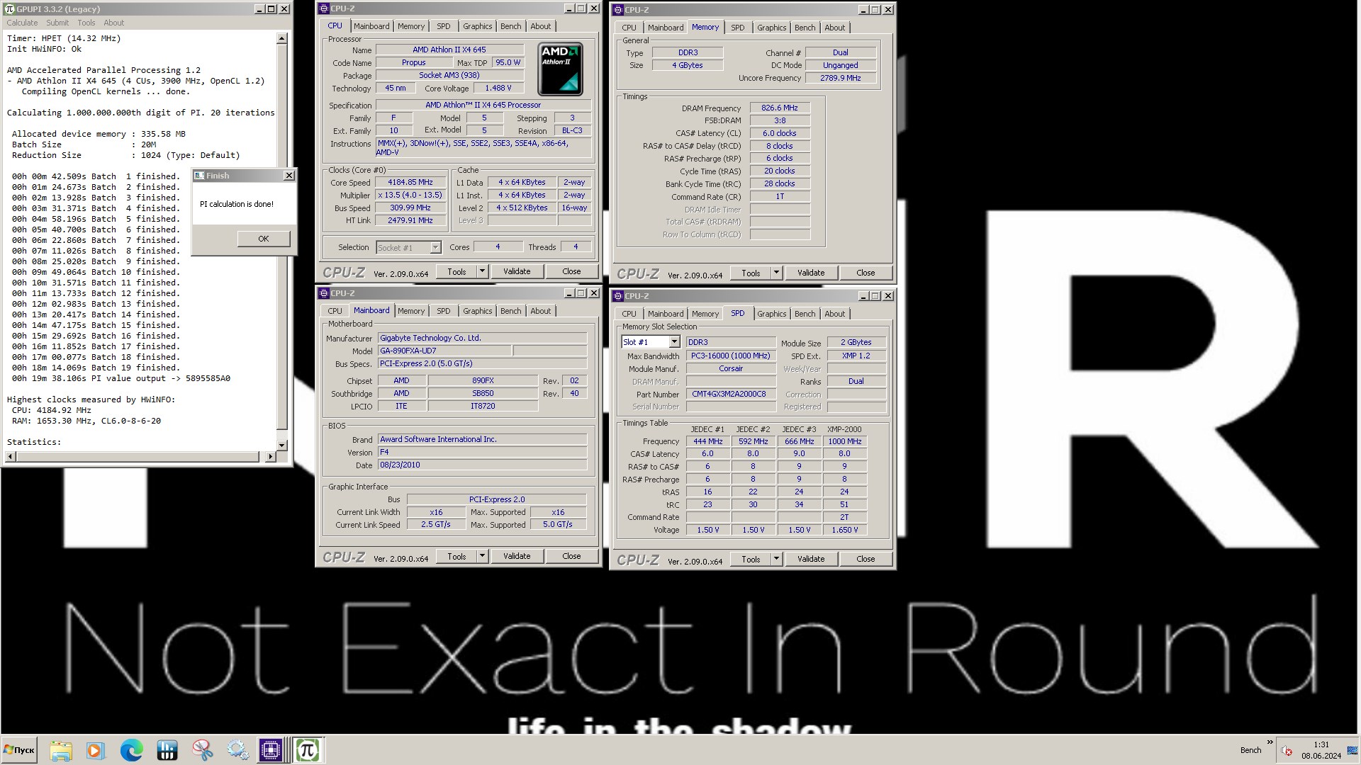Click Validate in SPD window

click(x=811, y=559)
